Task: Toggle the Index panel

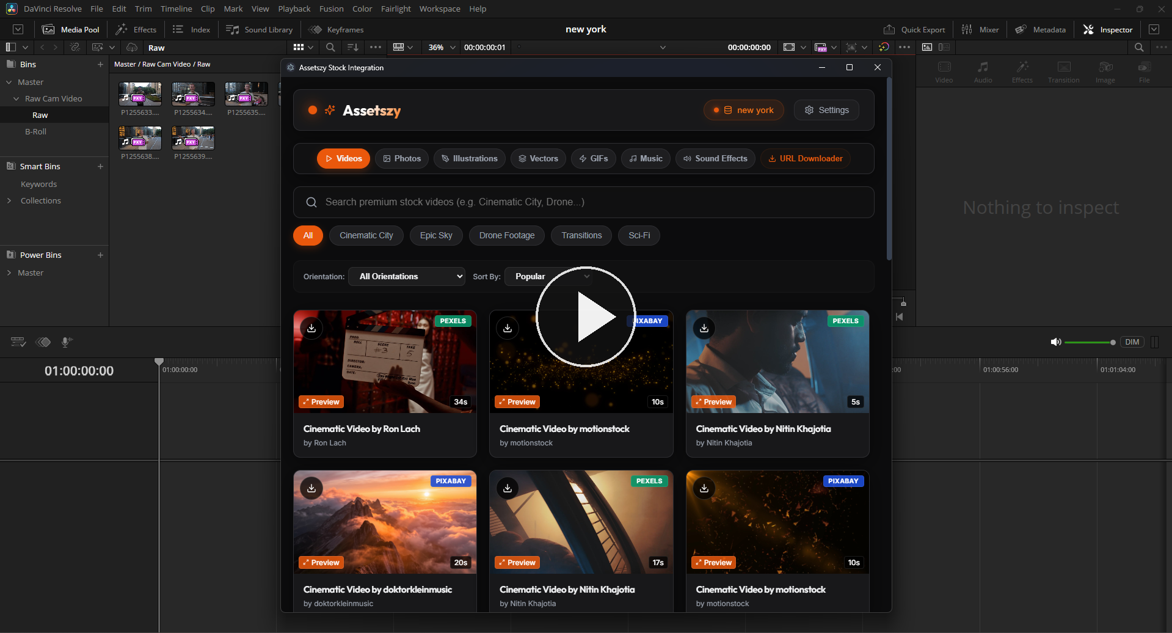Action: 191,29
